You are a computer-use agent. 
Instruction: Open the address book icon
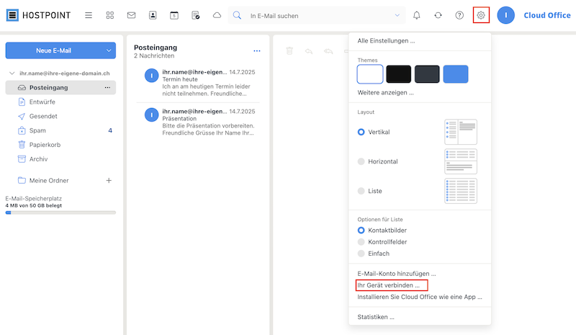[x=153, y=15]
